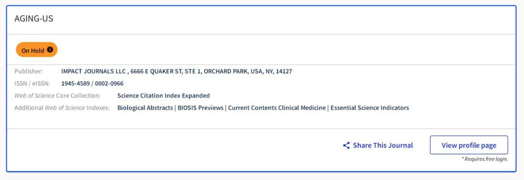
Task: Click Current Contents Clinical Medicine entry
Action: coord(277,108)
